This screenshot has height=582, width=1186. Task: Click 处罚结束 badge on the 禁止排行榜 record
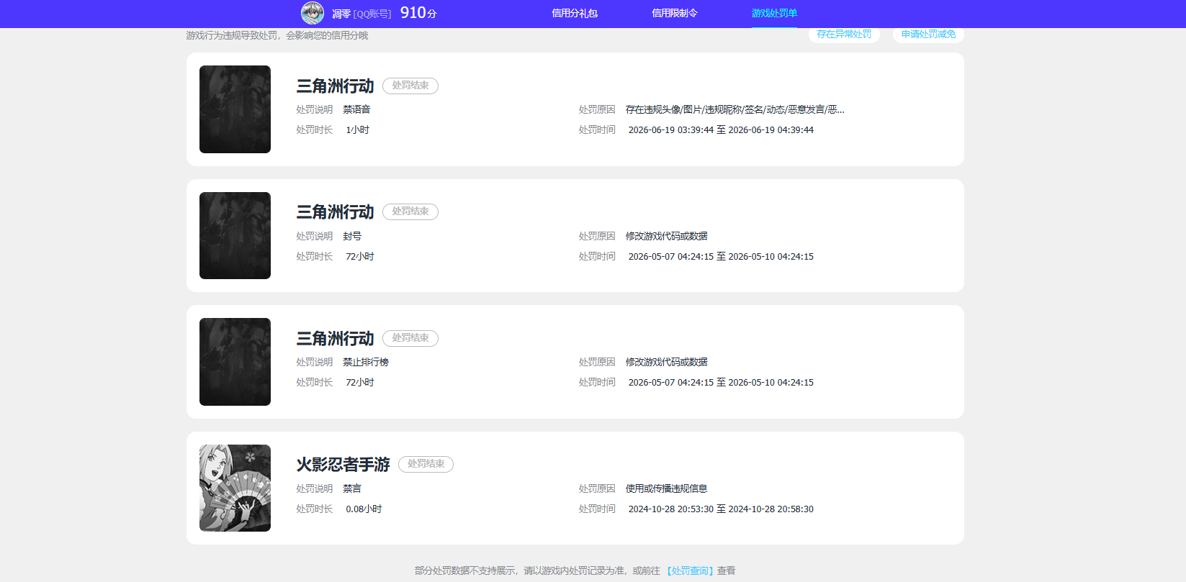[x=410, y=338]
